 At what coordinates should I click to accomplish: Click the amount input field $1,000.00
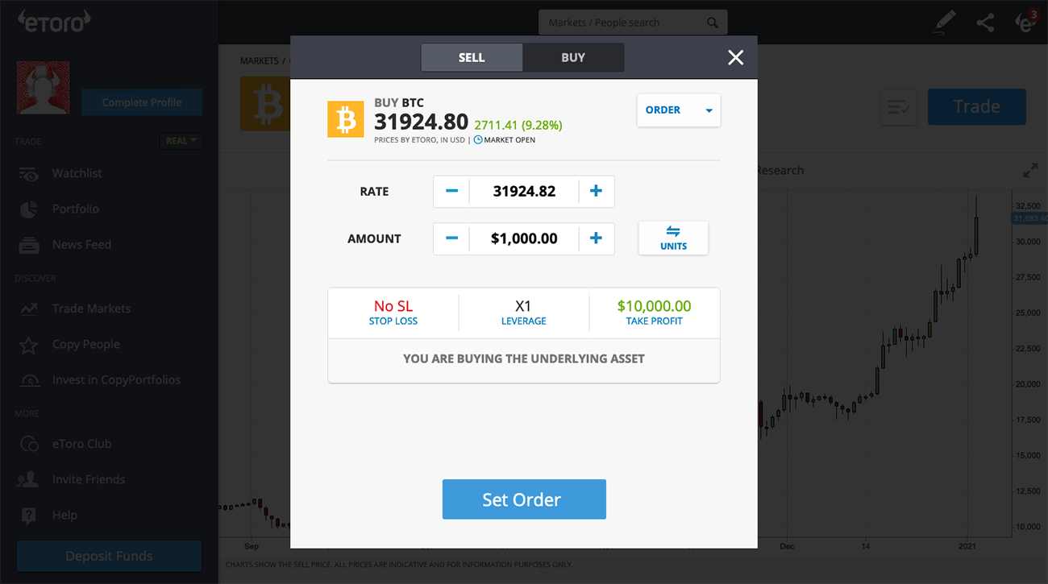(x=524, y=238)
